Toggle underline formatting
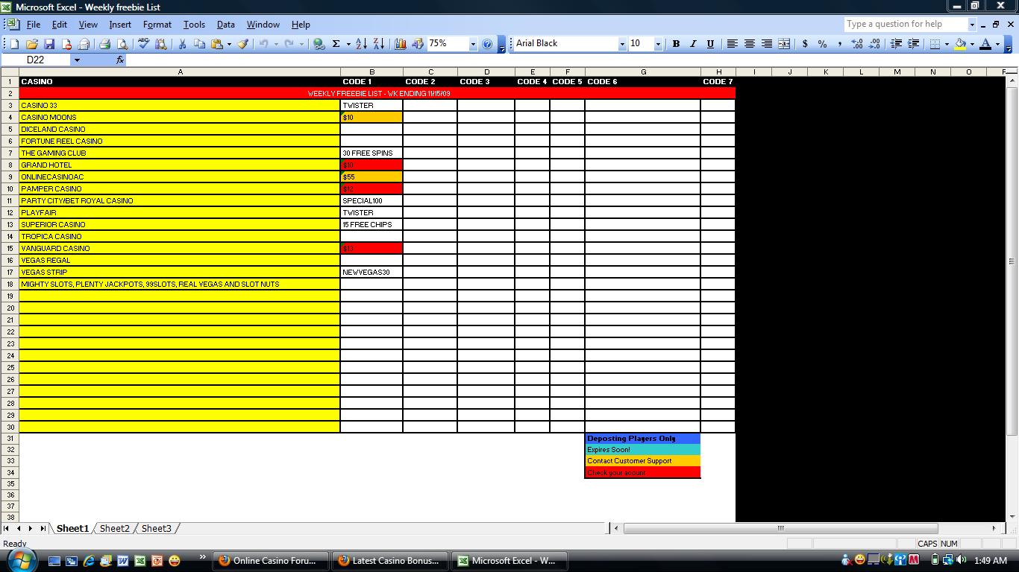1019x572 pixels. (710, 44)
